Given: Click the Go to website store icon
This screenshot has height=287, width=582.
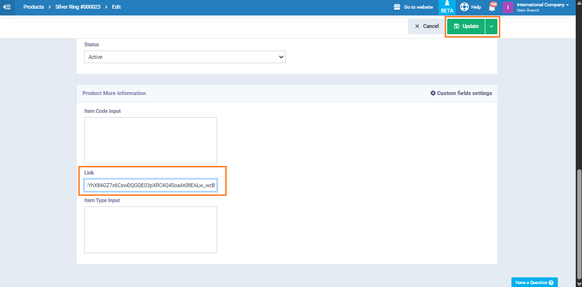Looking at the screenshot, I should 397,7.
